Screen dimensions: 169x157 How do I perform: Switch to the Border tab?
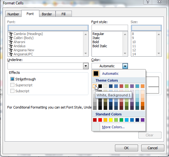pos(47,14)
